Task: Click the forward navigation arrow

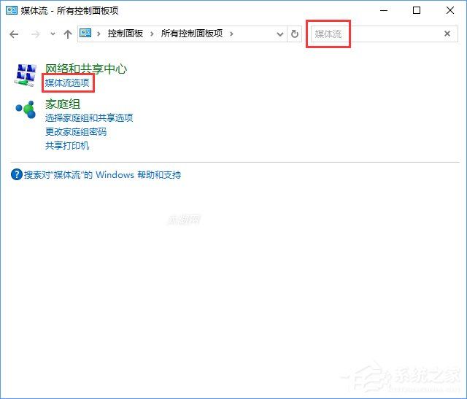Action: click(36, 34)
